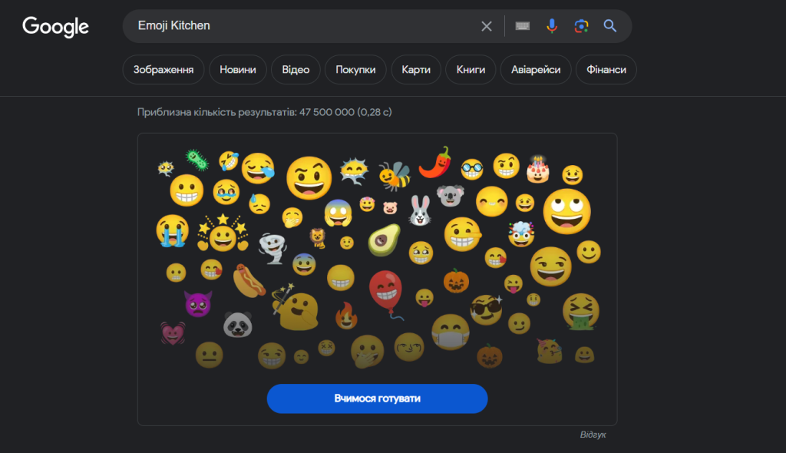Select the fire emoji
Image resolution: width=786 pixels, height=453 pixels.
(346, 316)
